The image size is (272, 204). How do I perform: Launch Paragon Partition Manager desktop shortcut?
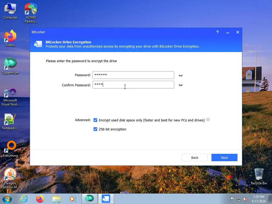(x=10, y=178)
